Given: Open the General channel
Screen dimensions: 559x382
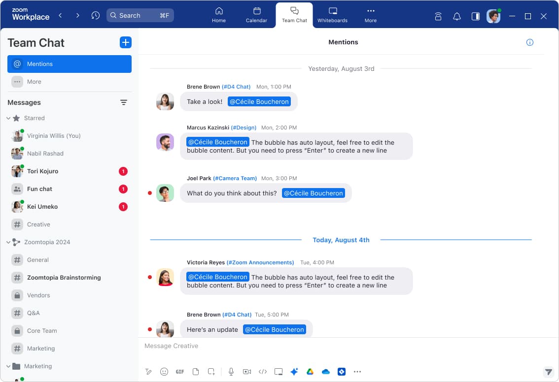Looking at the screenshot, I should point(70,260).
